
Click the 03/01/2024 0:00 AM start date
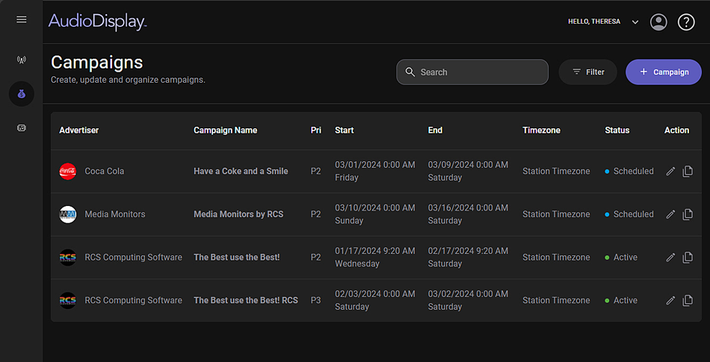click(x=375, y=165)
